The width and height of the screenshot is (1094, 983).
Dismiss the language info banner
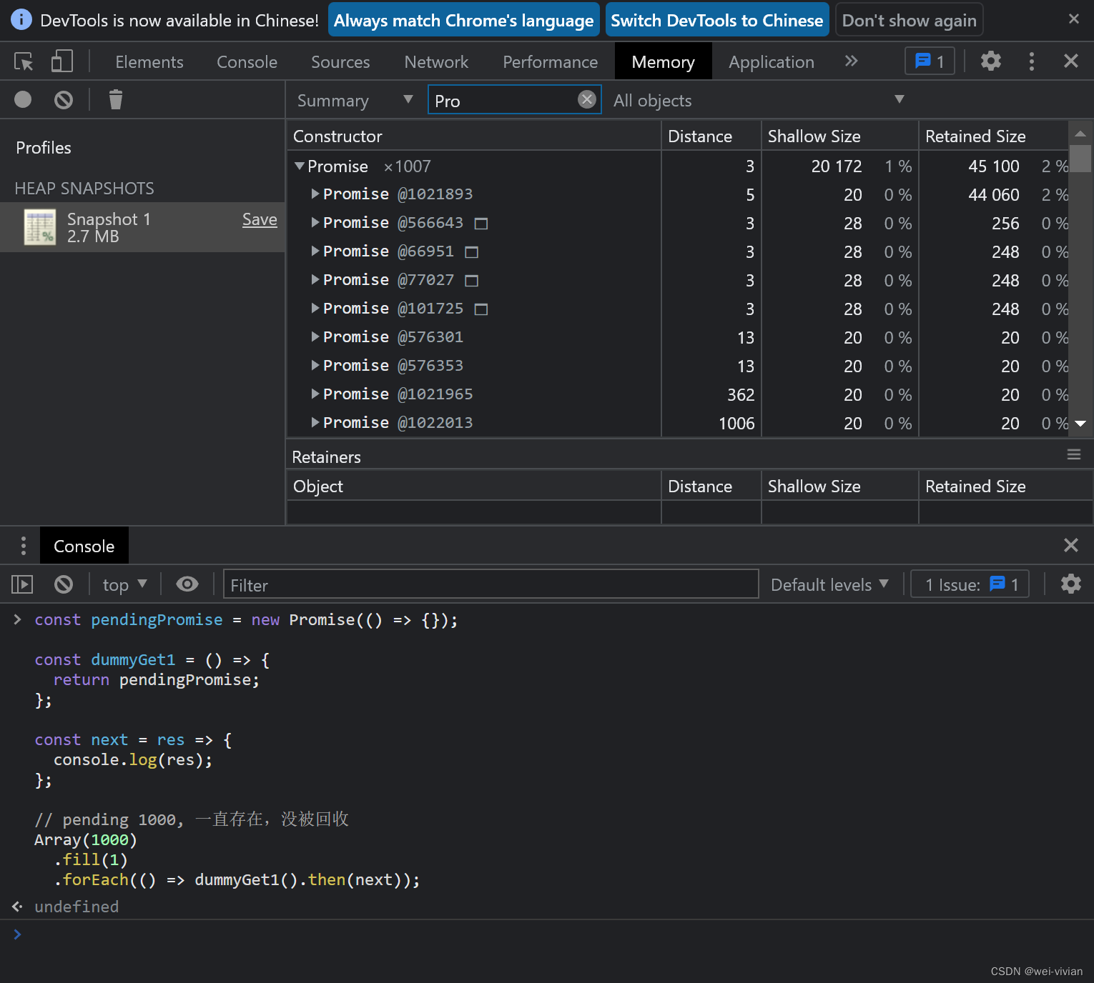1073,19
